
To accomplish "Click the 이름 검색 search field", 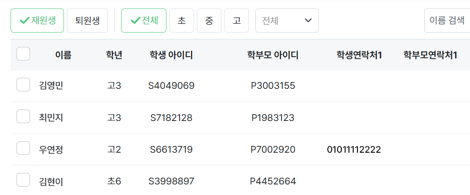I will [x=447, y=21].
